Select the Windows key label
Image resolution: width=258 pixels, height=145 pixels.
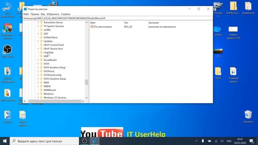tap(48, 94)
